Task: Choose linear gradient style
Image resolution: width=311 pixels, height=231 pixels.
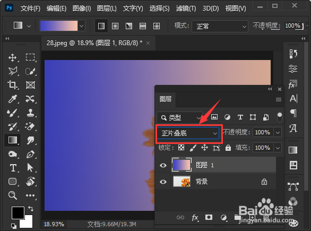Action: coord(101,26)
